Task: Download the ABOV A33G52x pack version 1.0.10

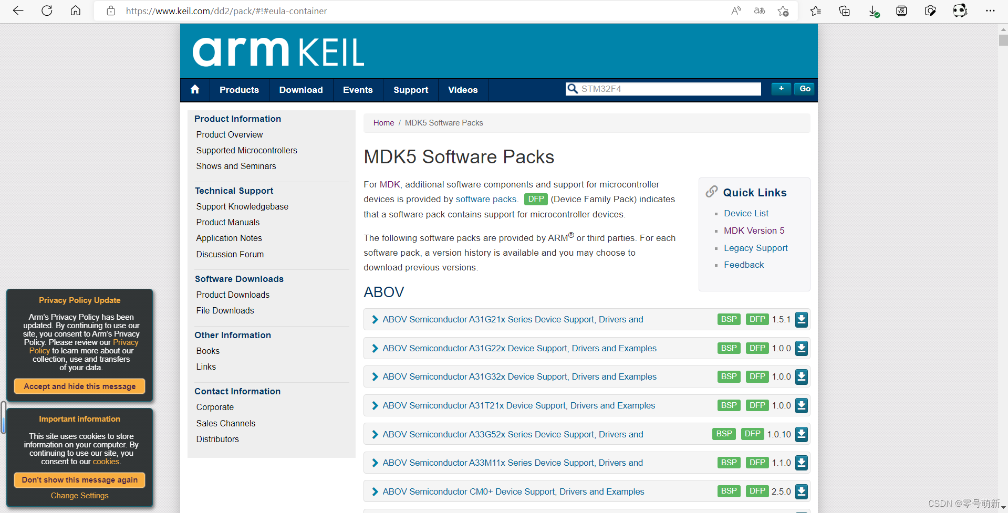Action: click(x=801, y=434)
